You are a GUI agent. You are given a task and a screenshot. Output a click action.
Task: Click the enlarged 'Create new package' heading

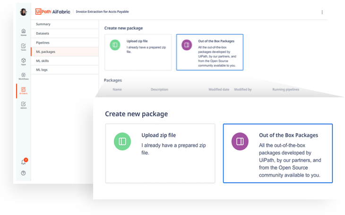click(137, 114)
